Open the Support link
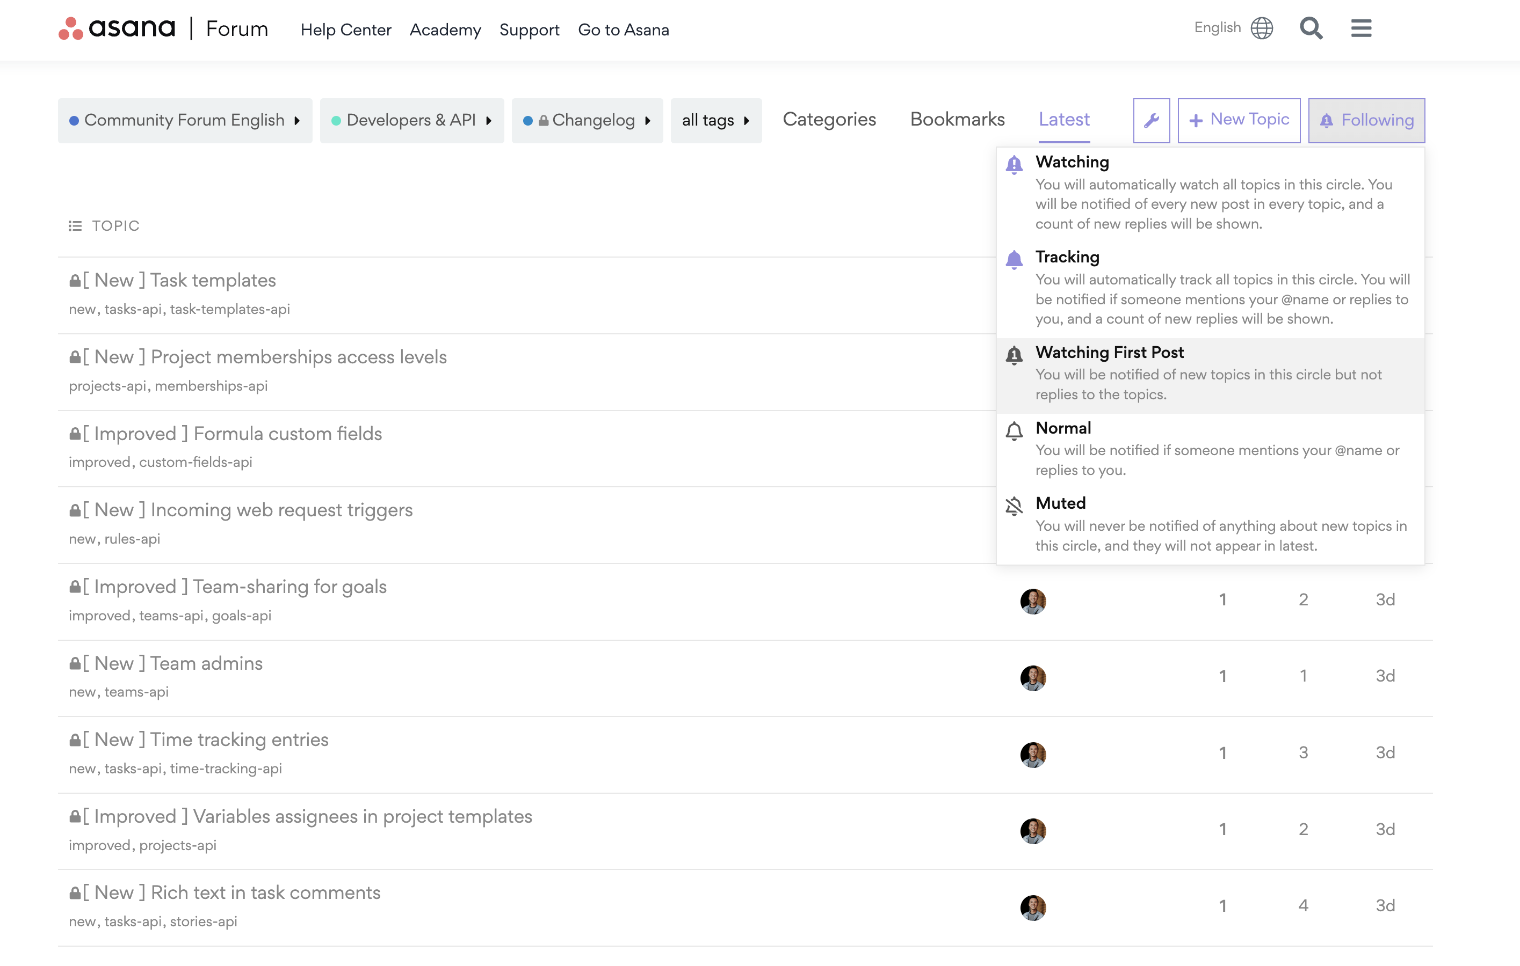This screenshot has height=966, width=1520. (529, 30)
